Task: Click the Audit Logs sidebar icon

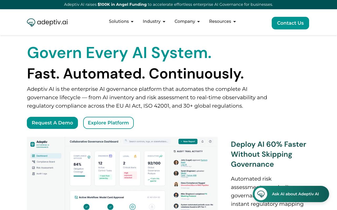Action: (33, 174)
